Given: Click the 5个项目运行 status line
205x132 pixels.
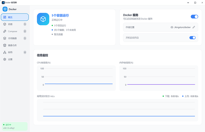Looking at the screenshot, I should point(59,25).
